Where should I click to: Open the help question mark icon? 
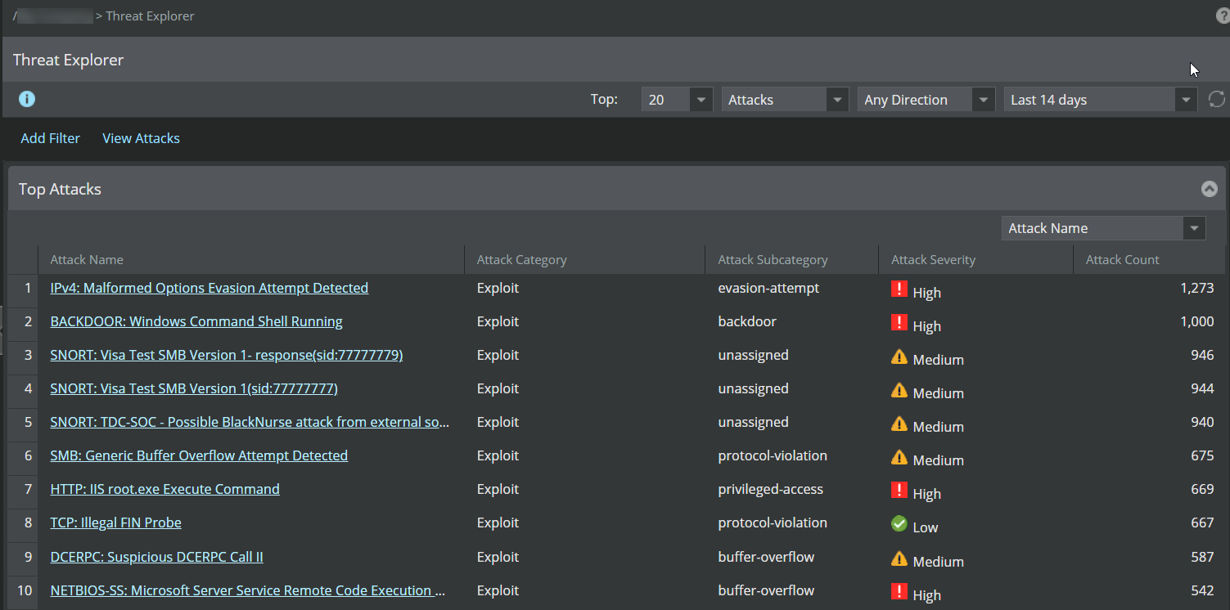click(1223, 16)
